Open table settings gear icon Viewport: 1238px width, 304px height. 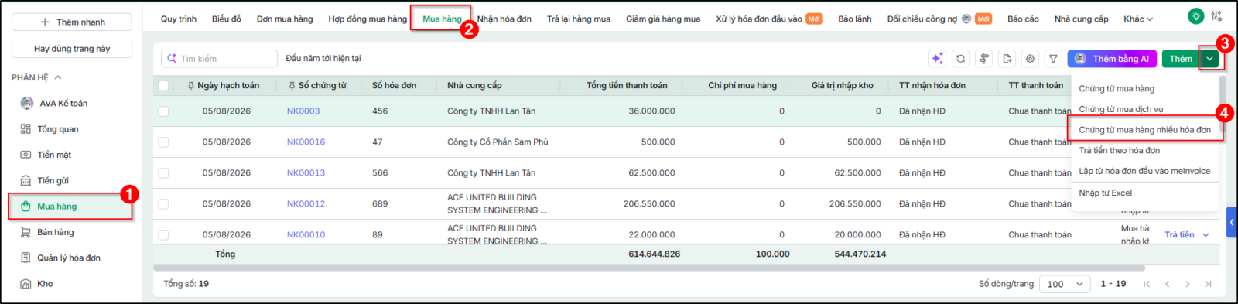tap(1031, 59)
